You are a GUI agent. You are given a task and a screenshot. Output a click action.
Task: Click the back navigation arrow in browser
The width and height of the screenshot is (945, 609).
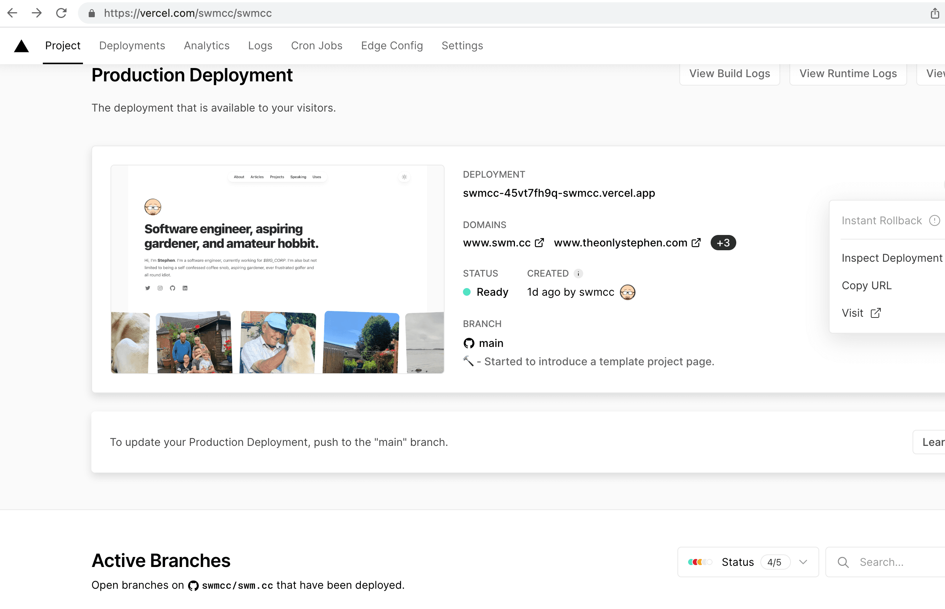13,13
